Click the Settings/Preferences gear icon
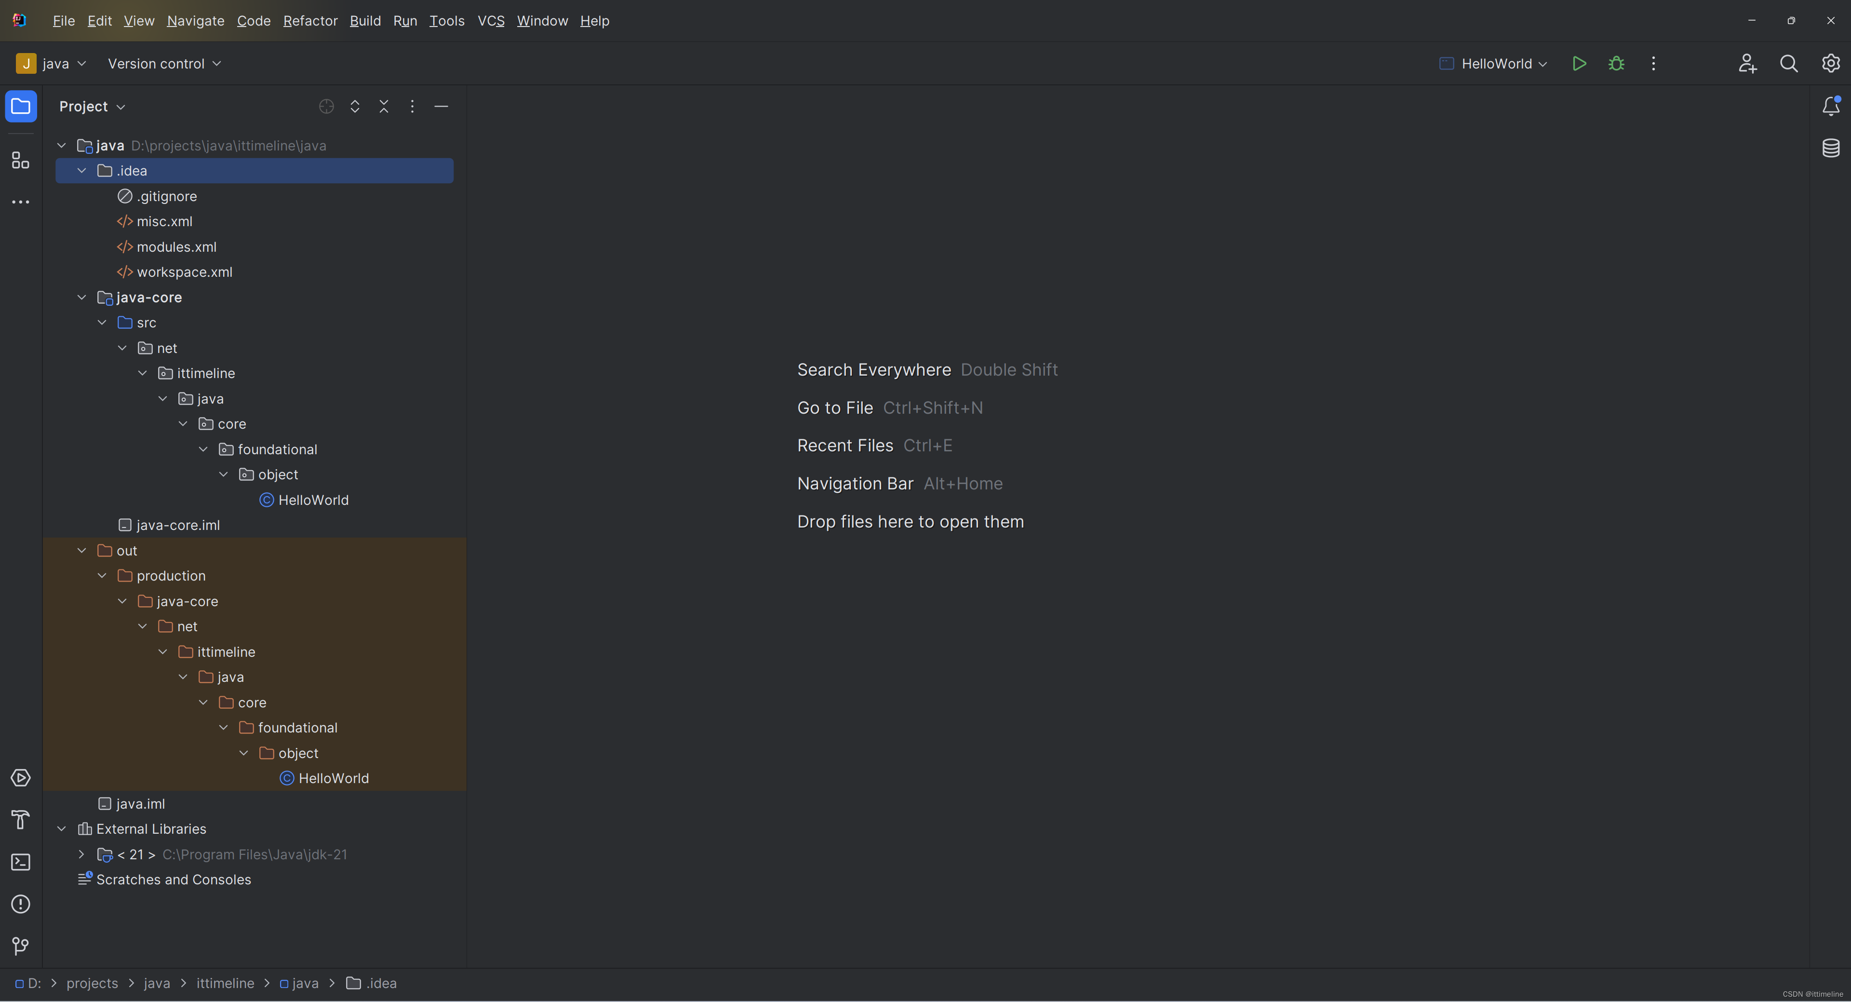1851x1002 pixels. point(1830,63)
